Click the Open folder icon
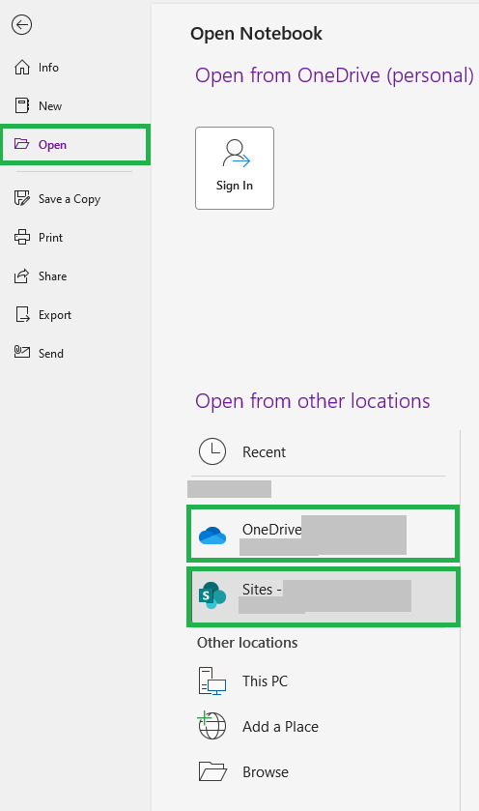Viewport: 479px width, 811px height. click(x=21, y=144)
